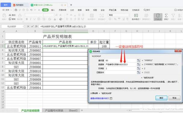Screen dimensions: 183x113
Task: Expand the quick access toolbar customize arrow
Action: [39, 10]
